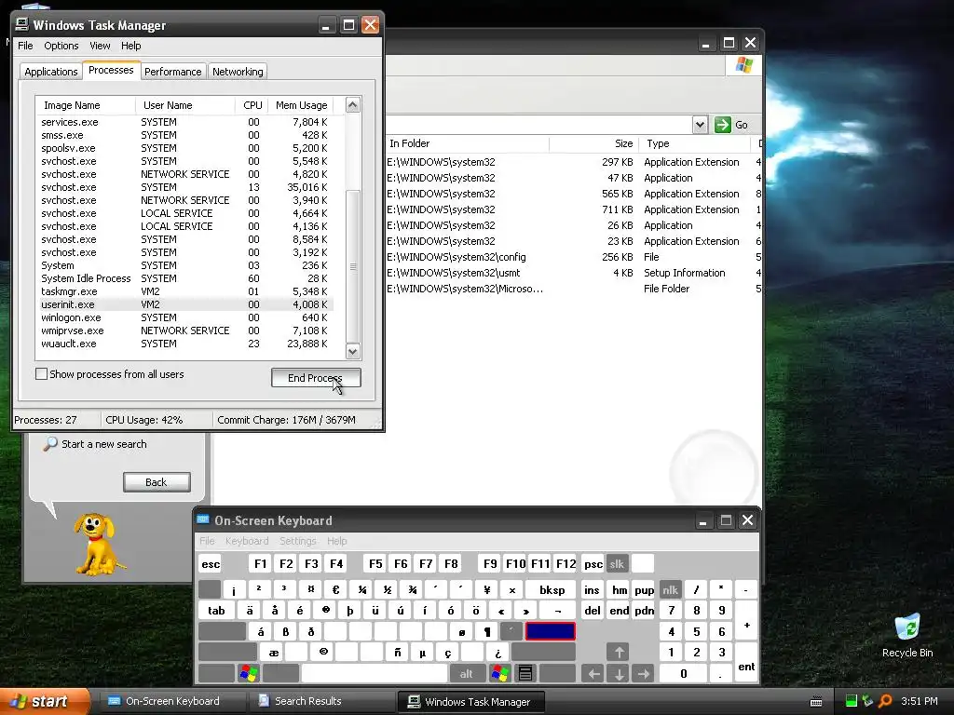
Task: Click the right Windows logo key on keyboard
Action: 500,673
